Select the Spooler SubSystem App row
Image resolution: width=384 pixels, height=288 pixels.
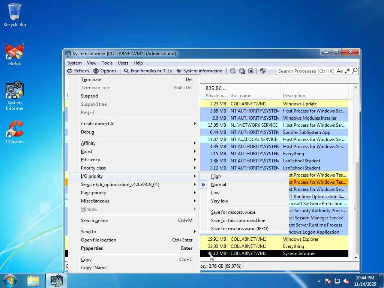click(x=274, y=132)
